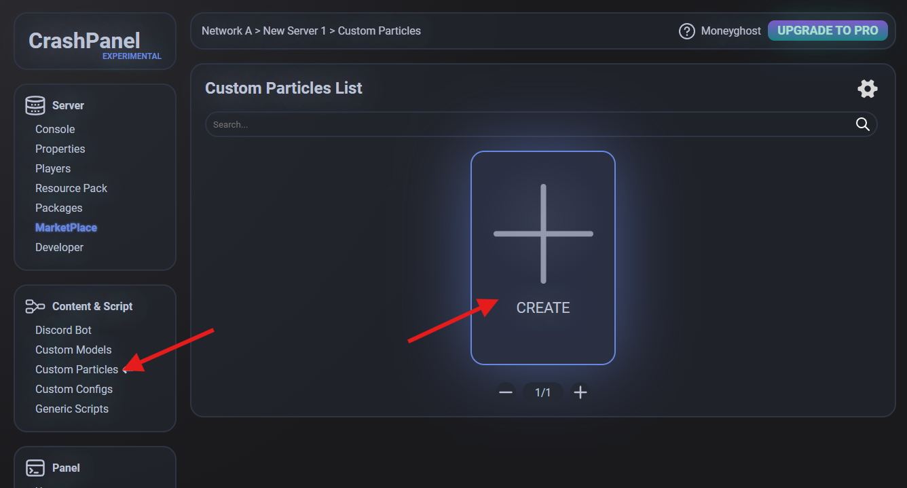The width and height of the screenshot is (907, 488).
Task: Click the Upgrade to Pro button
Action: 827,31
